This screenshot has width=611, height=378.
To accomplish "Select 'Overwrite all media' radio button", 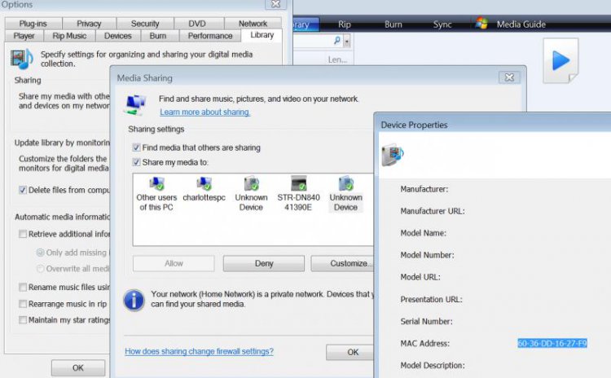I will [x=40, y=269].
